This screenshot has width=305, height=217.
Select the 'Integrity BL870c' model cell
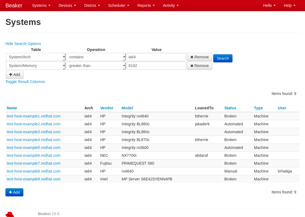pos(136,140)
